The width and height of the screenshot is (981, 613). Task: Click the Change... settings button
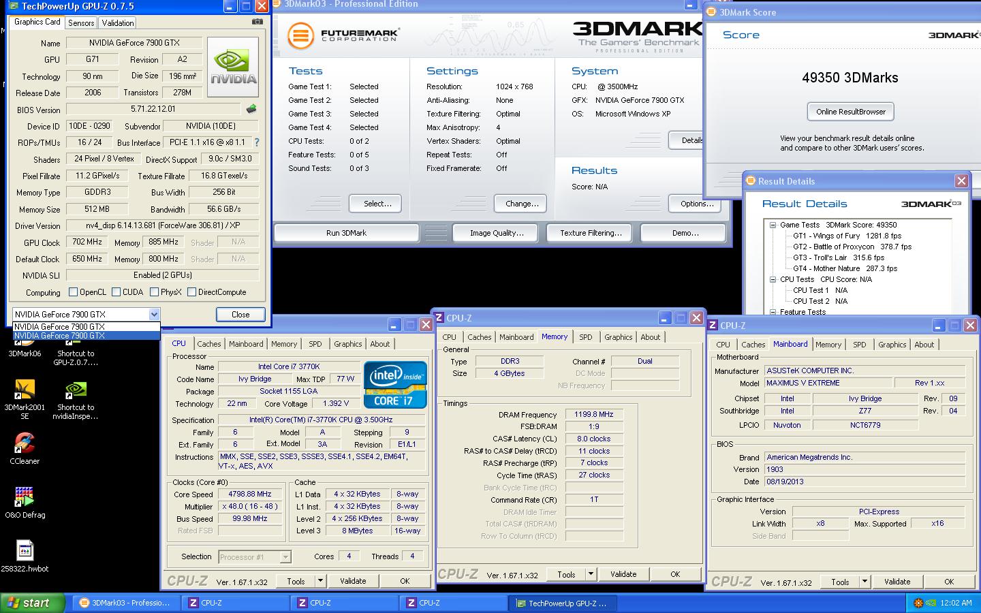[x=522, y=204]
